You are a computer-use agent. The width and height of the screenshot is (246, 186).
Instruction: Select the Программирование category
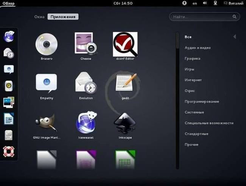[x=202, y=101]
